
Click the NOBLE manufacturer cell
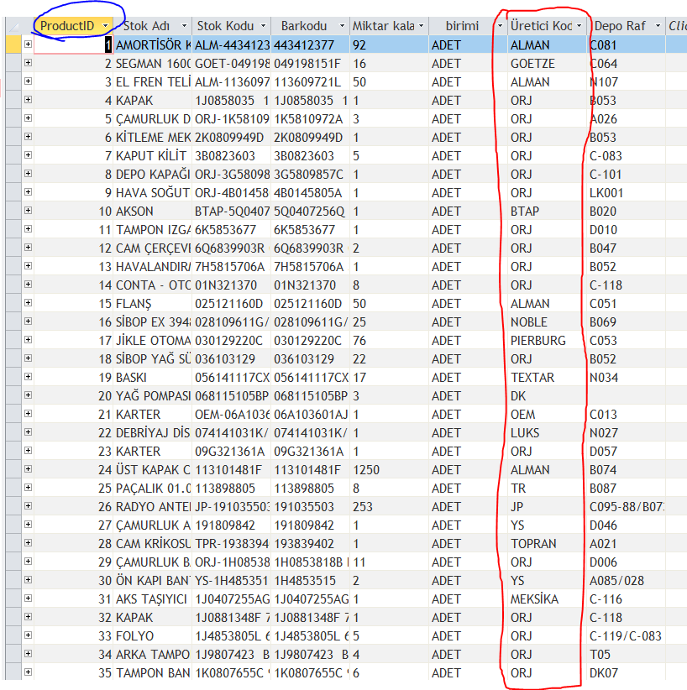coord(547,322)
